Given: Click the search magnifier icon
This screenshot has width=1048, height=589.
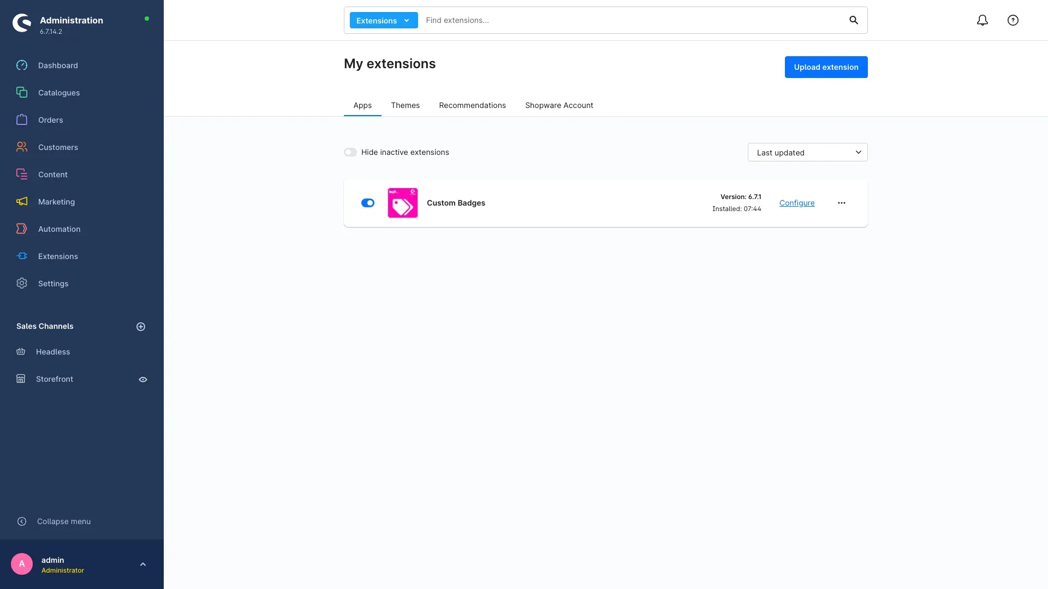Looking at the screenshot, I should (854, 20).
